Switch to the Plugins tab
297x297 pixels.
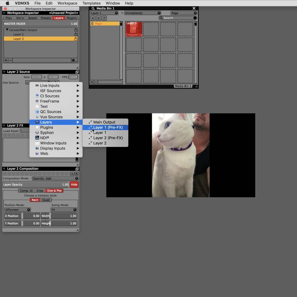coord(72,18)
